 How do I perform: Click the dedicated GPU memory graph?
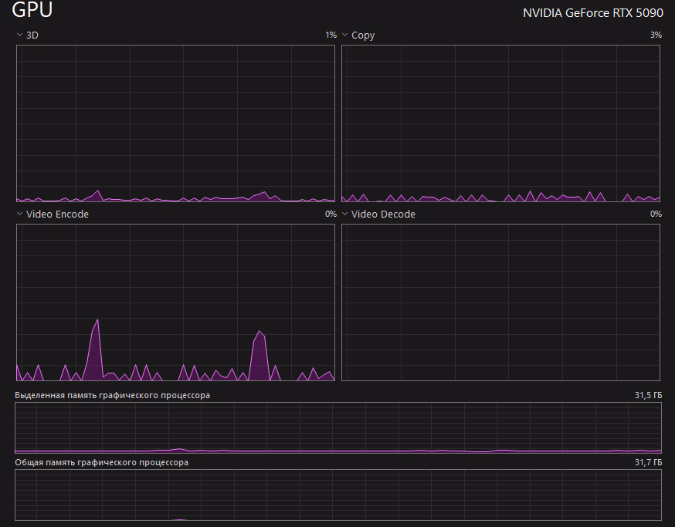click(337, 427)
